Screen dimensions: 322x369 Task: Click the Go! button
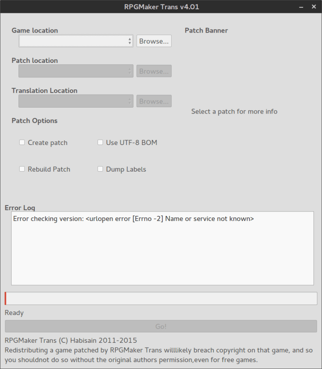pyautogui.click(x=161, y=326)
